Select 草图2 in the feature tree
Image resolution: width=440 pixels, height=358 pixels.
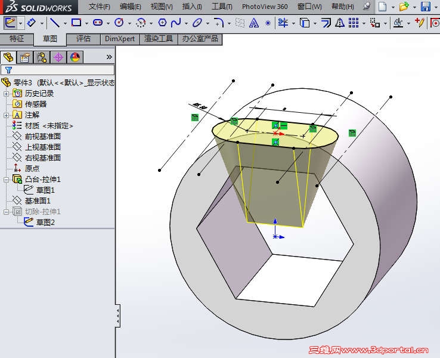point(45,223)
